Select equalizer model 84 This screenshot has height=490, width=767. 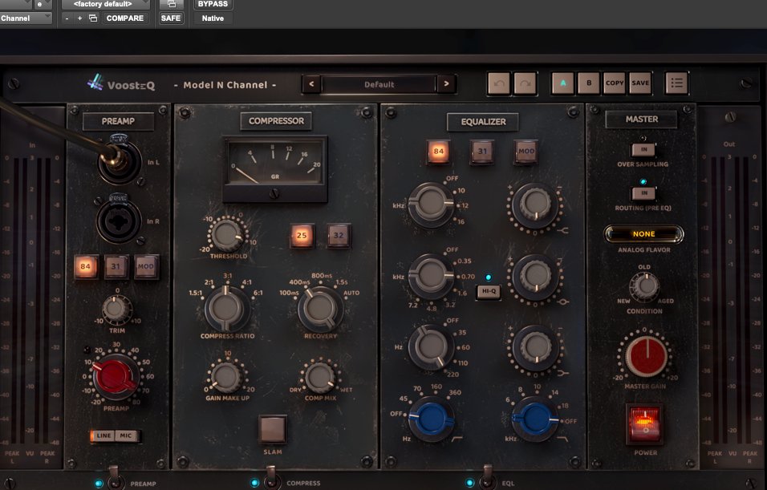pyautogui.click(x=438, y=152)
